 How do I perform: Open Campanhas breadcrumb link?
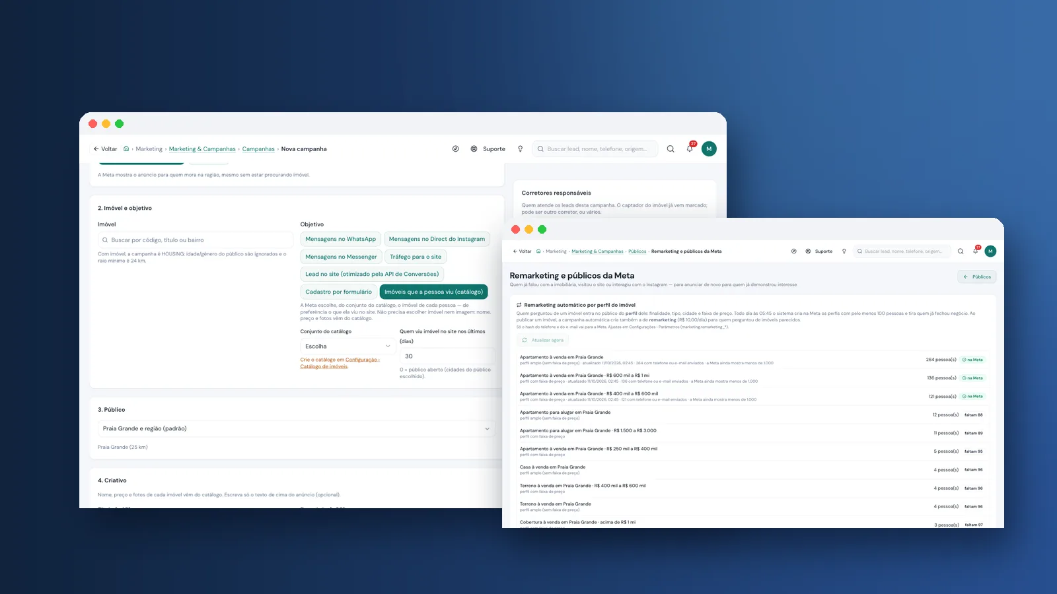(x=258, y=148)
